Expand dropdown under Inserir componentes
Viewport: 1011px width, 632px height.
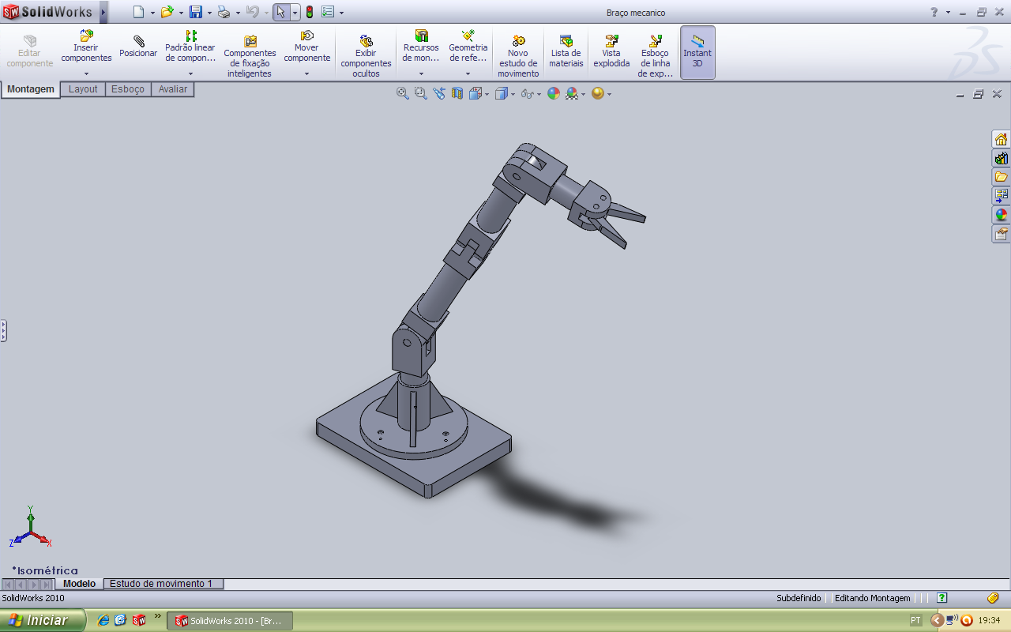click(86, 73)
